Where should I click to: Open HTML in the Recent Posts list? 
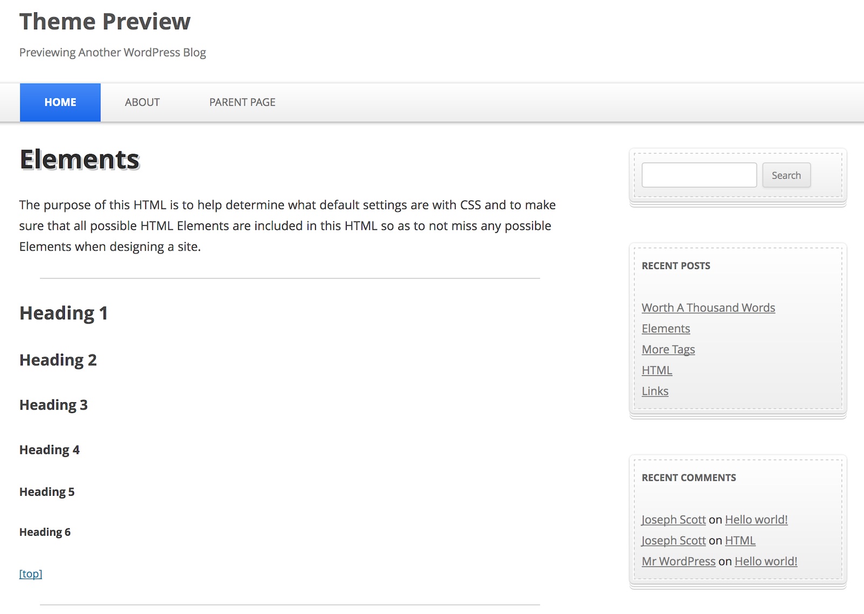pos(657,370)
